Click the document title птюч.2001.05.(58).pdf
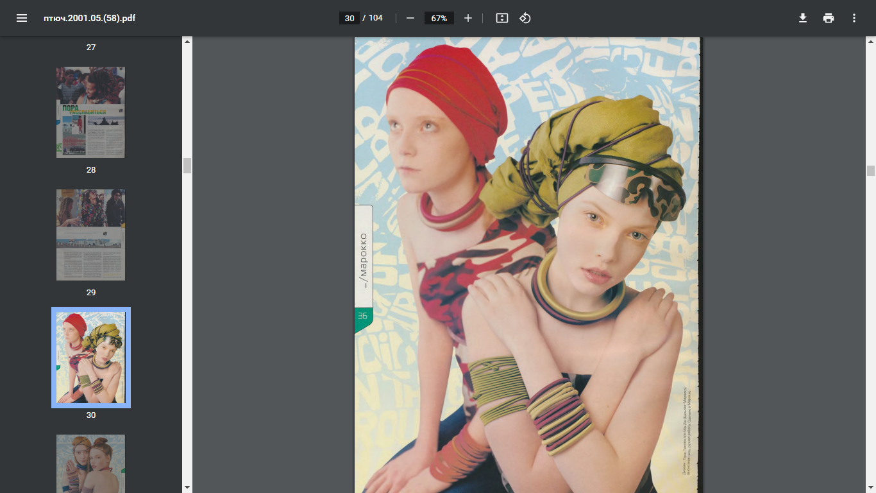 pos(89,18)
